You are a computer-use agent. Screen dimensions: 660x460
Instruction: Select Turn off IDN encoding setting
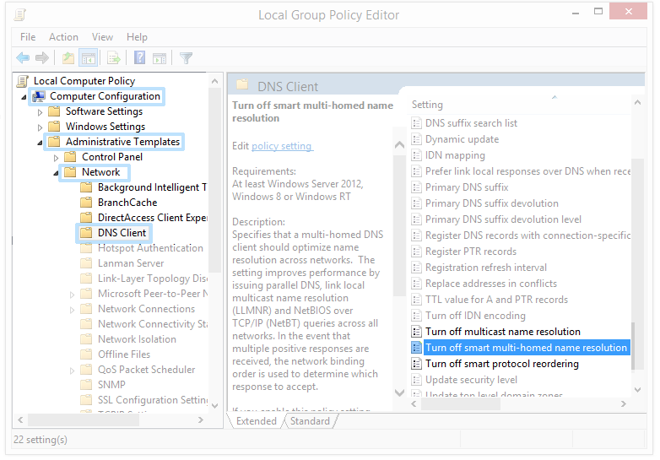point(476,316)
